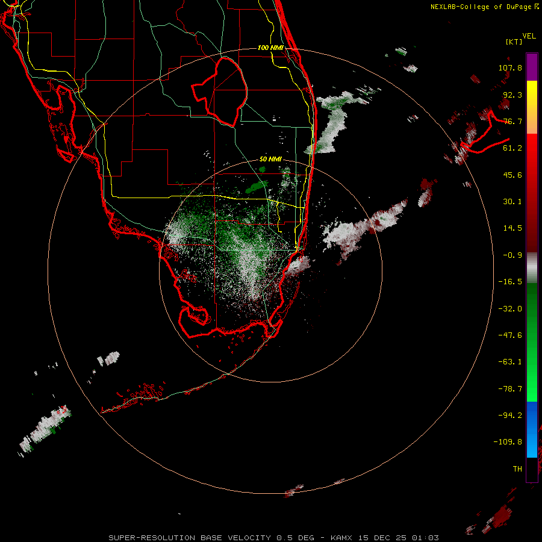The width and height of the screenshot is (542, 542).
Task: Click the -63.1 legend value
Action: (x=510, y=362)
